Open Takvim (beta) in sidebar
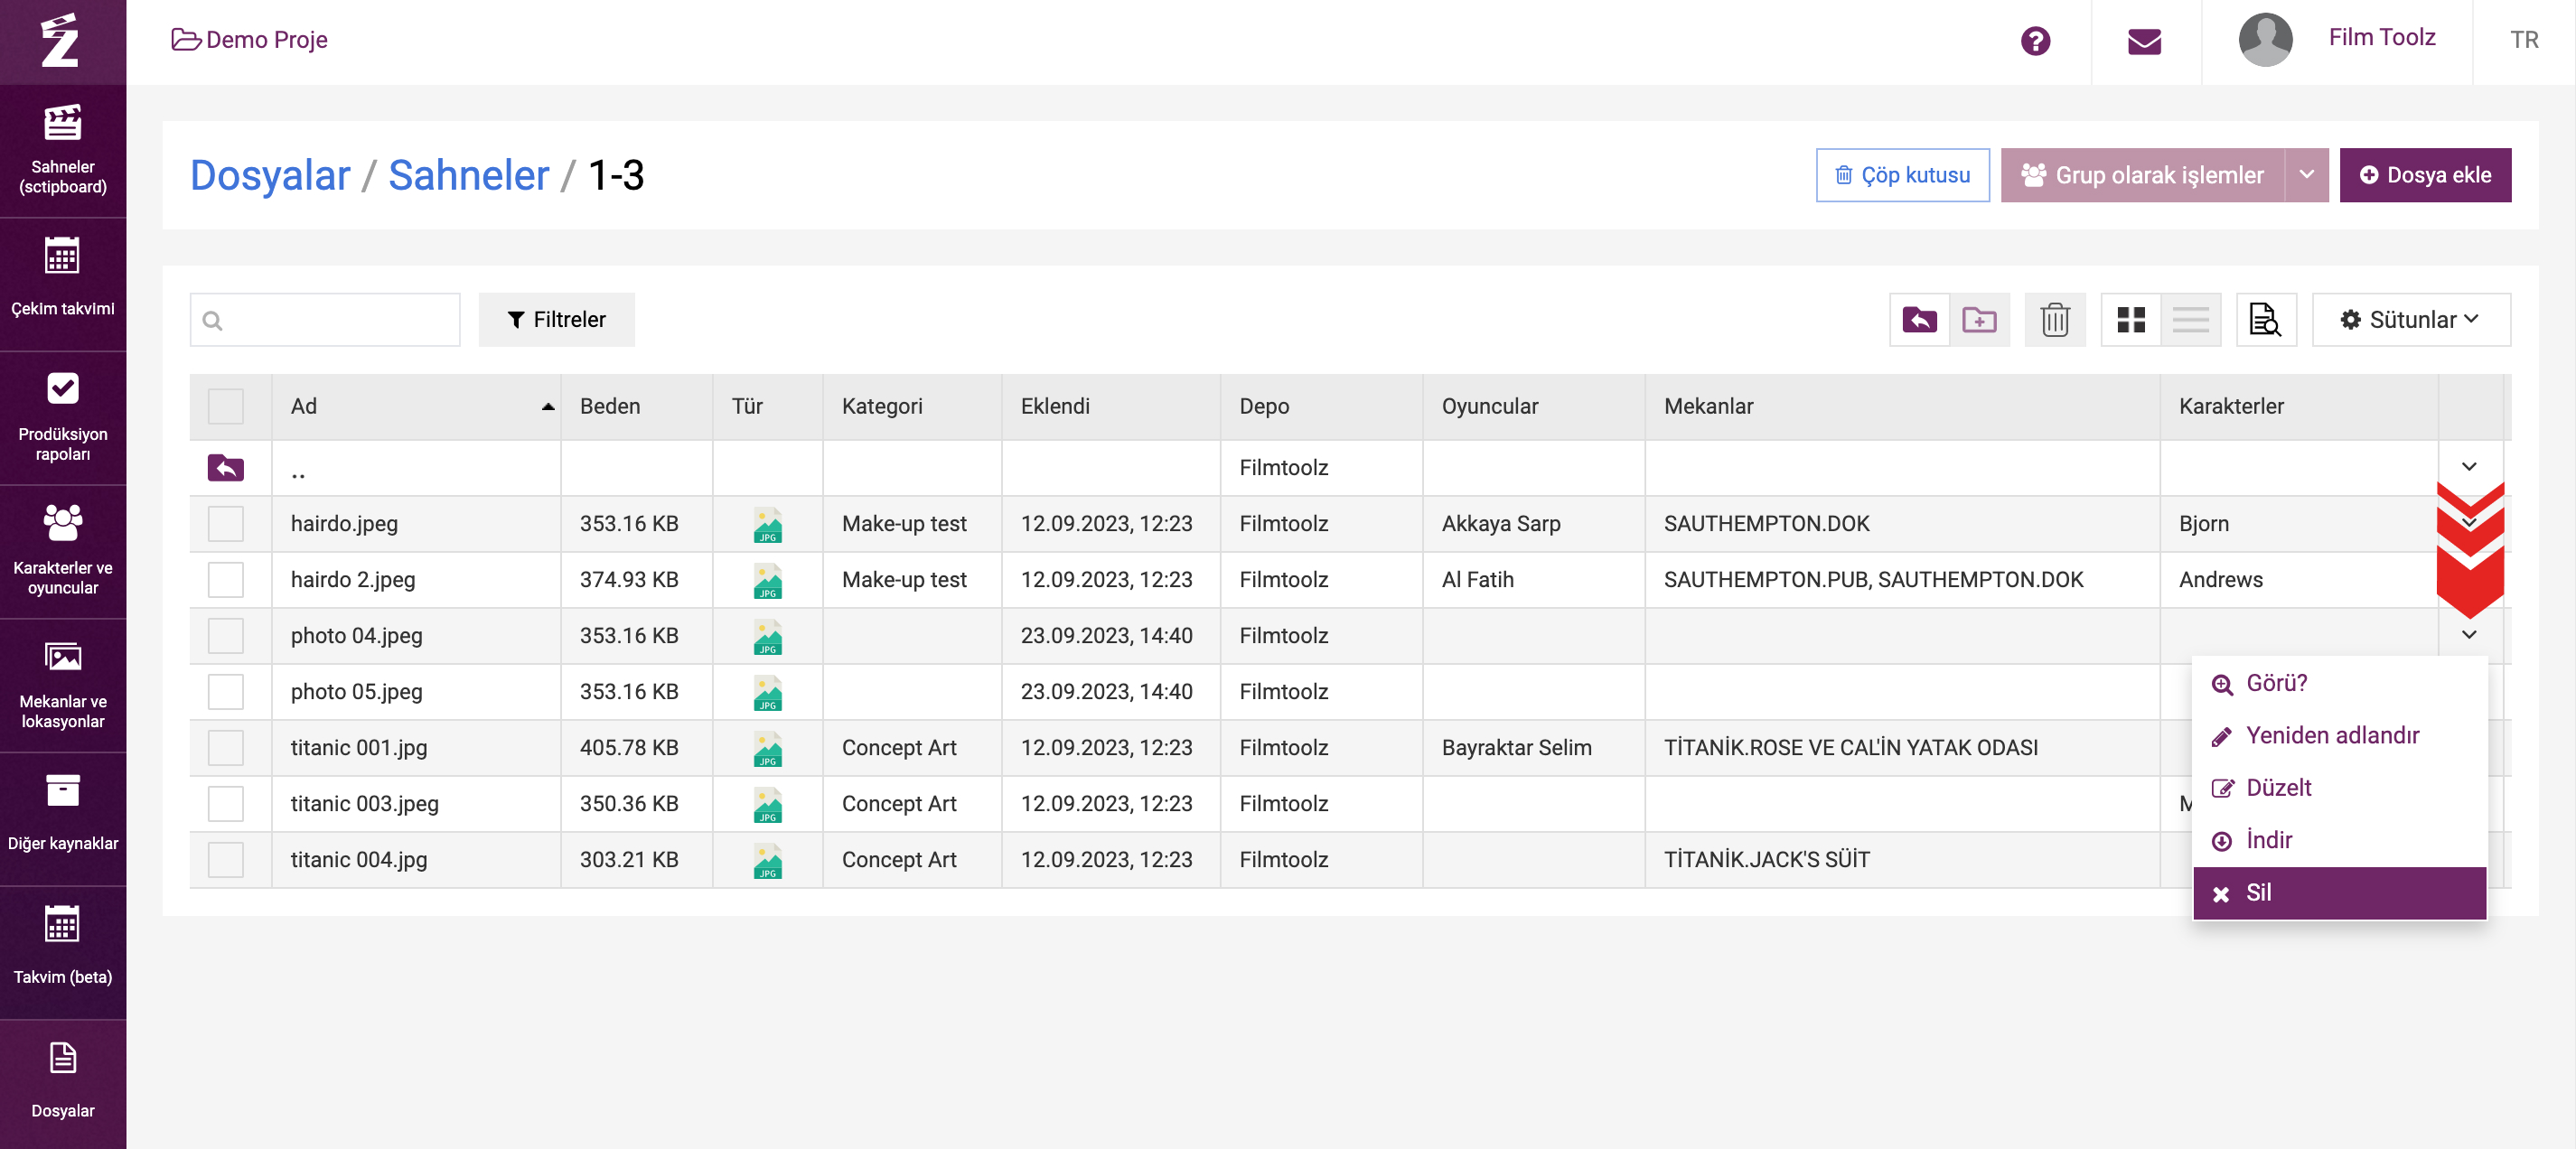The height and width of the screenshot is (1149, 2576). tap(63, 952)
